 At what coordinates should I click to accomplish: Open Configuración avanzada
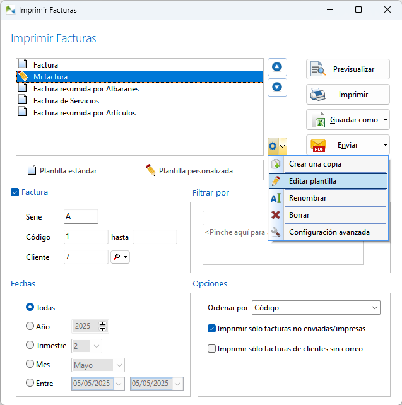329,232
